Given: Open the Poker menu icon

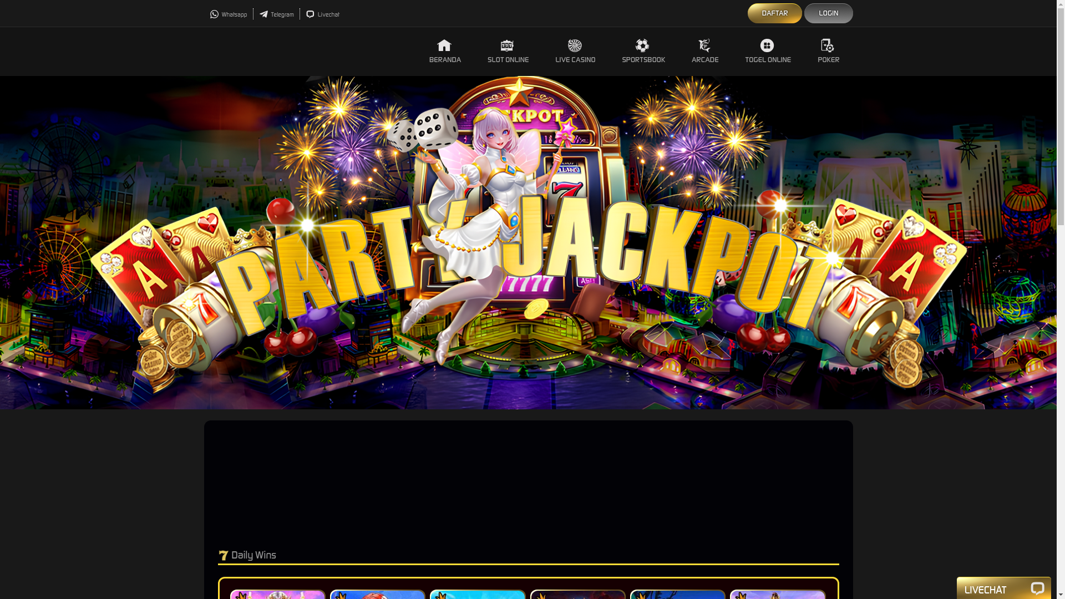Looking at the screenshot, I should pos(828,45).
